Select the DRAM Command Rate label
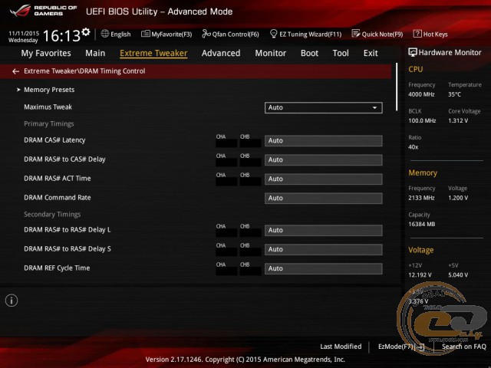This screenshot has height=368, width=491. pyautogui.click(x=58, y=198)
